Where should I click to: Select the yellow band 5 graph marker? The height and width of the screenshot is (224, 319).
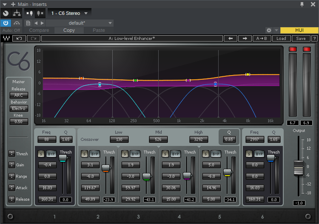(x=248, y=75)
